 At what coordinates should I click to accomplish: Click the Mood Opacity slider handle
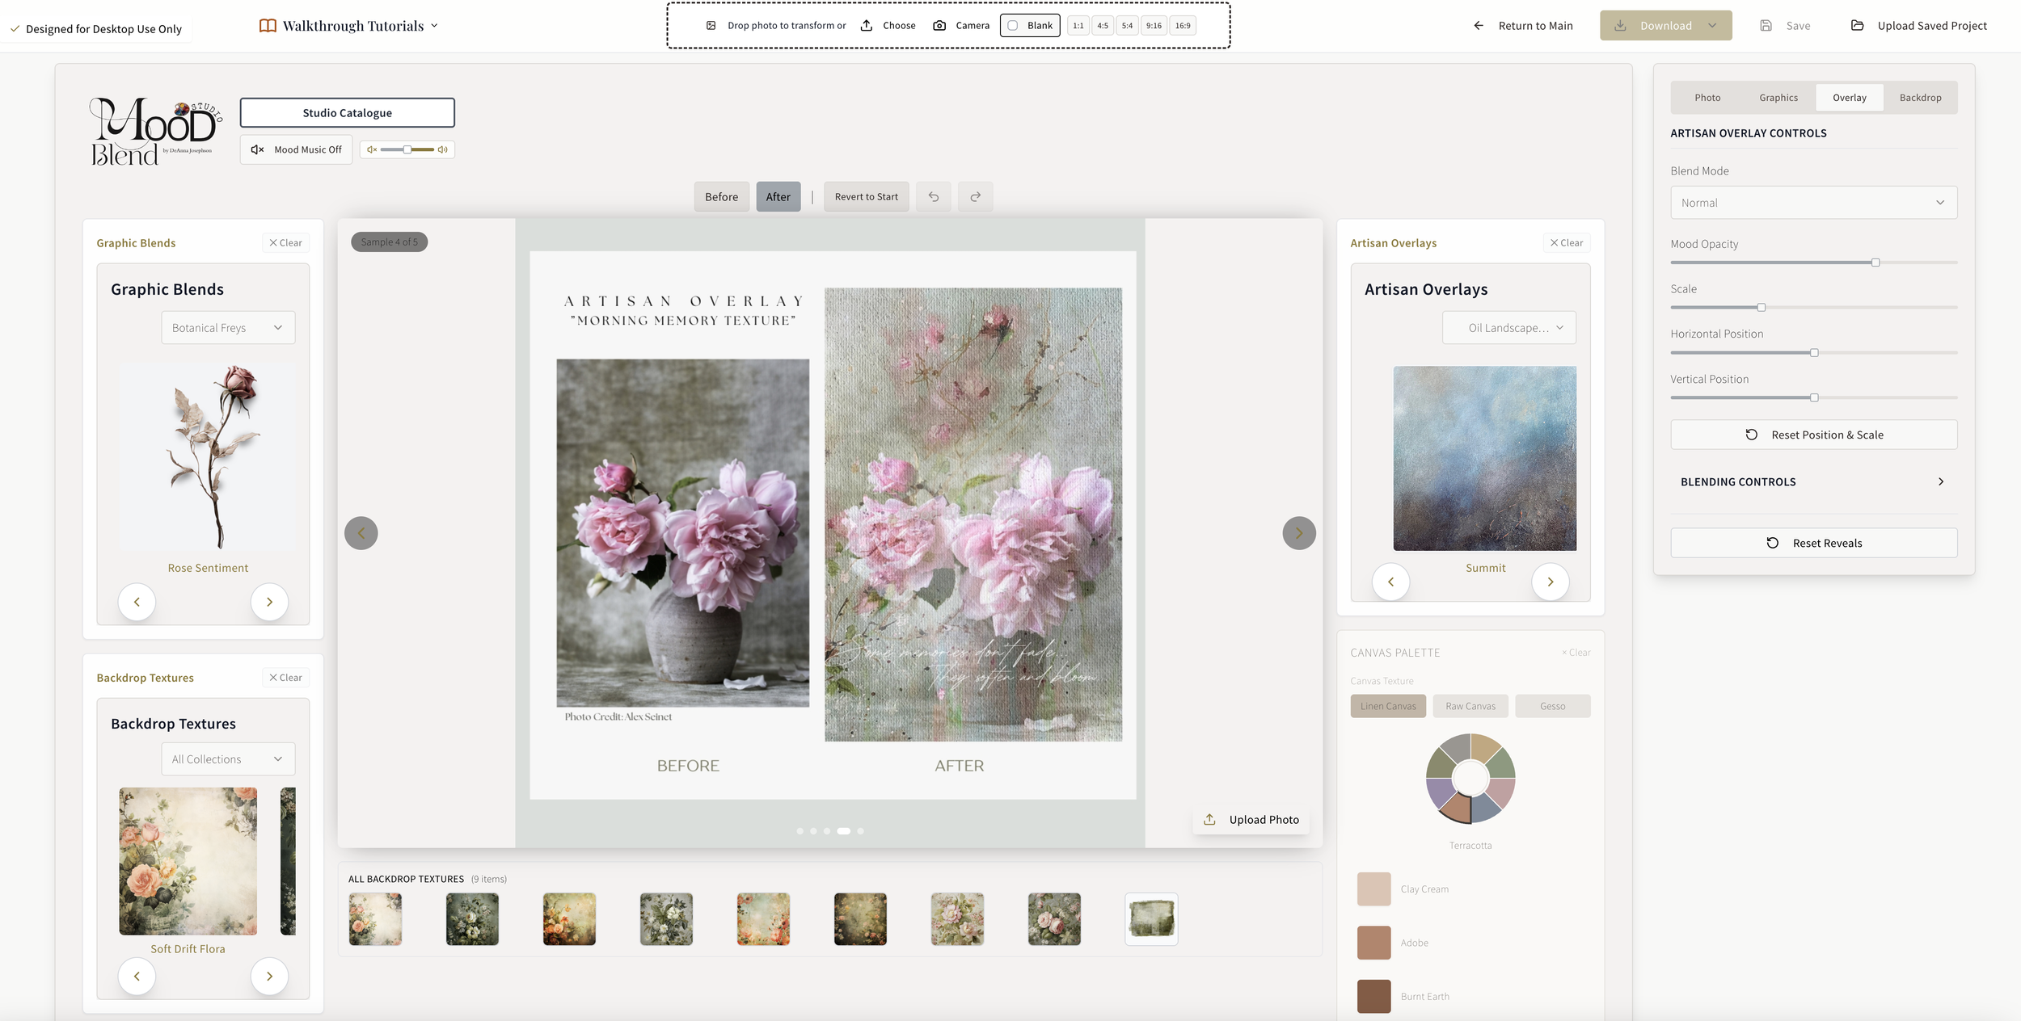1875,263
